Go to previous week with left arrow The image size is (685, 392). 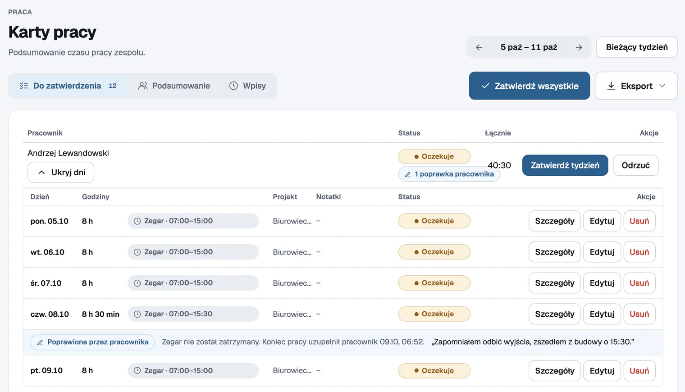coord(479,47)
